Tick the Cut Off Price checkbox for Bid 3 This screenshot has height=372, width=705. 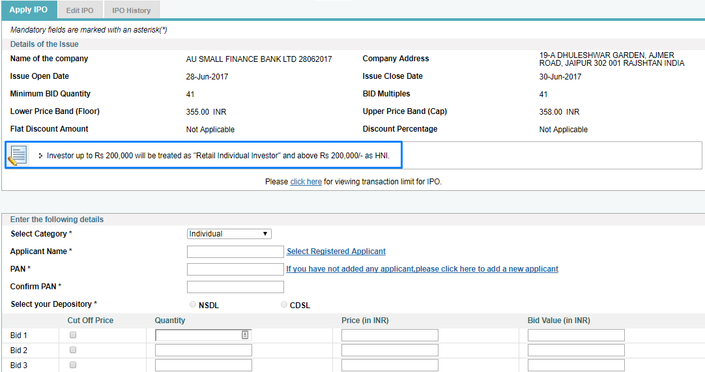tap(73, 365)
